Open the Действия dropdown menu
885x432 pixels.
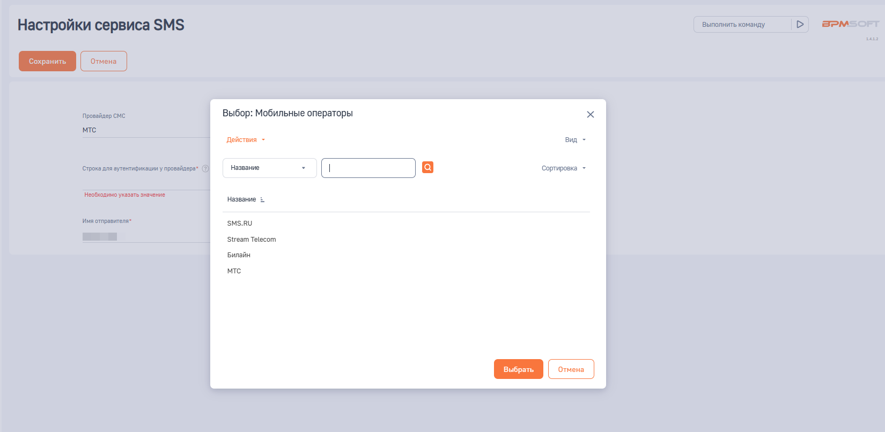(246, 140)
